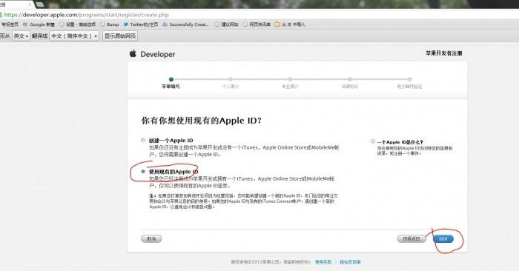Viewport: 519px width, 271px height.
Task: Click the first progress step dot 苹果编号
Action: pos(171,79)
